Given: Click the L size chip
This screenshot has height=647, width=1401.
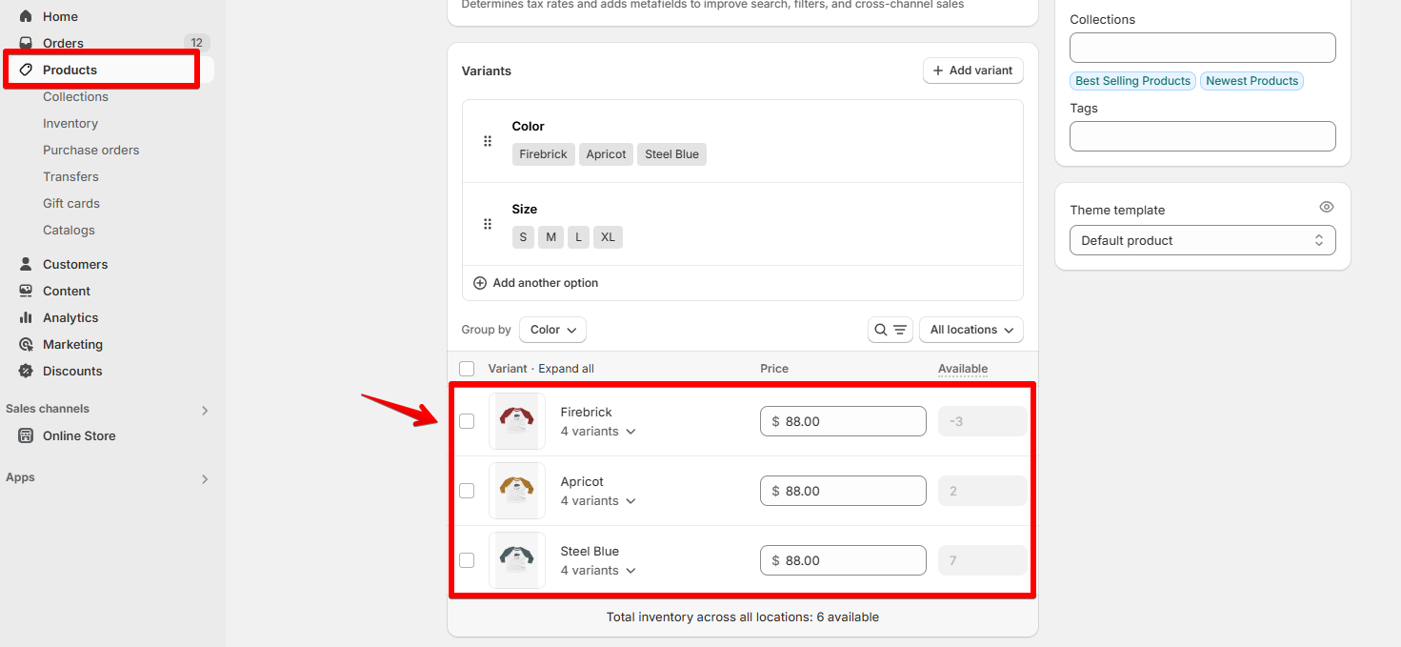Looking at the screenshot, I should [x=579, y=237].
